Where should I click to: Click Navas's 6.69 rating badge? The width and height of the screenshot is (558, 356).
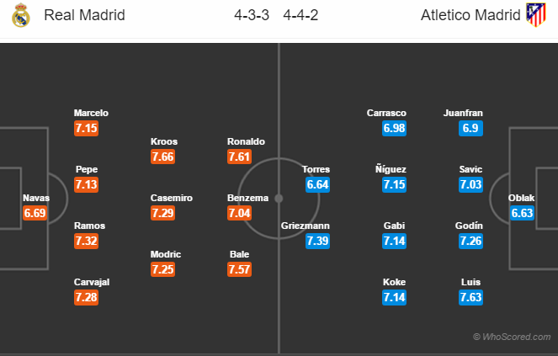coord(36,213)
